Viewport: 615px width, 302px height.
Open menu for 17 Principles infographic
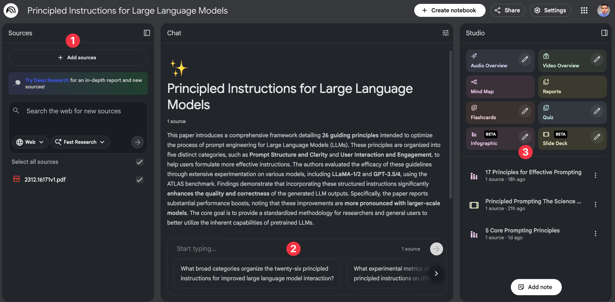point(596,175)
